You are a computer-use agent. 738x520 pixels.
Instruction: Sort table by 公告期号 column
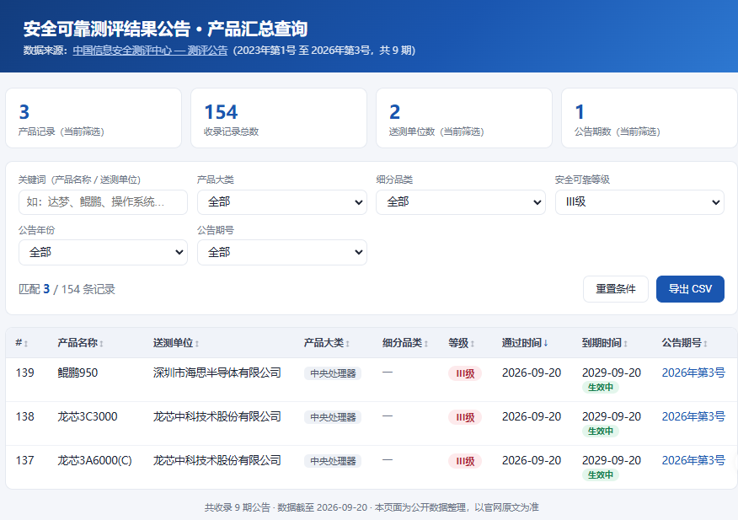[685, 343]
